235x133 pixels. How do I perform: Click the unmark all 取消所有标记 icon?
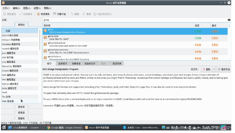pos(95,14)
